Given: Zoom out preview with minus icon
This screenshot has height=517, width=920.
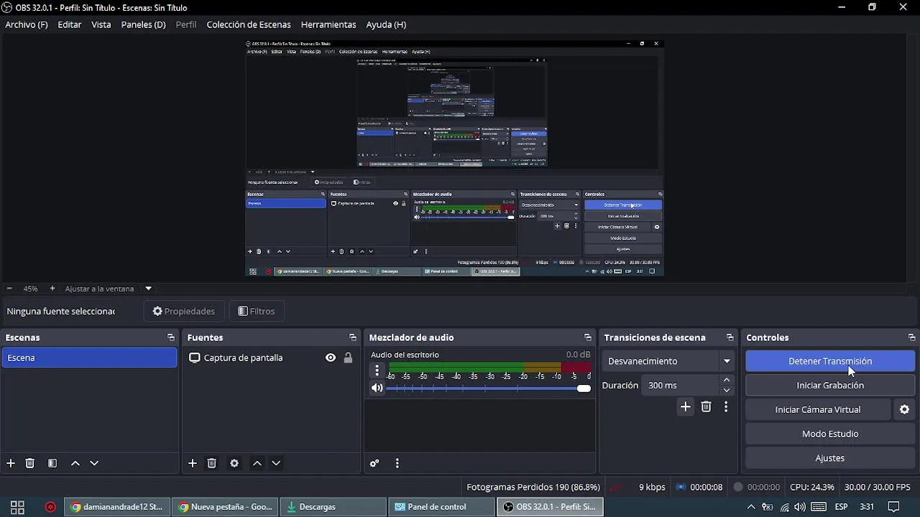Looking at the screenshot, I should [x=9, y=289].
